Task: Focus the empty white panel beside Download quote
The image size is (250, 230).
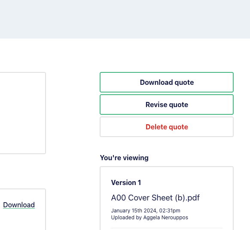Action: point(23,113)
